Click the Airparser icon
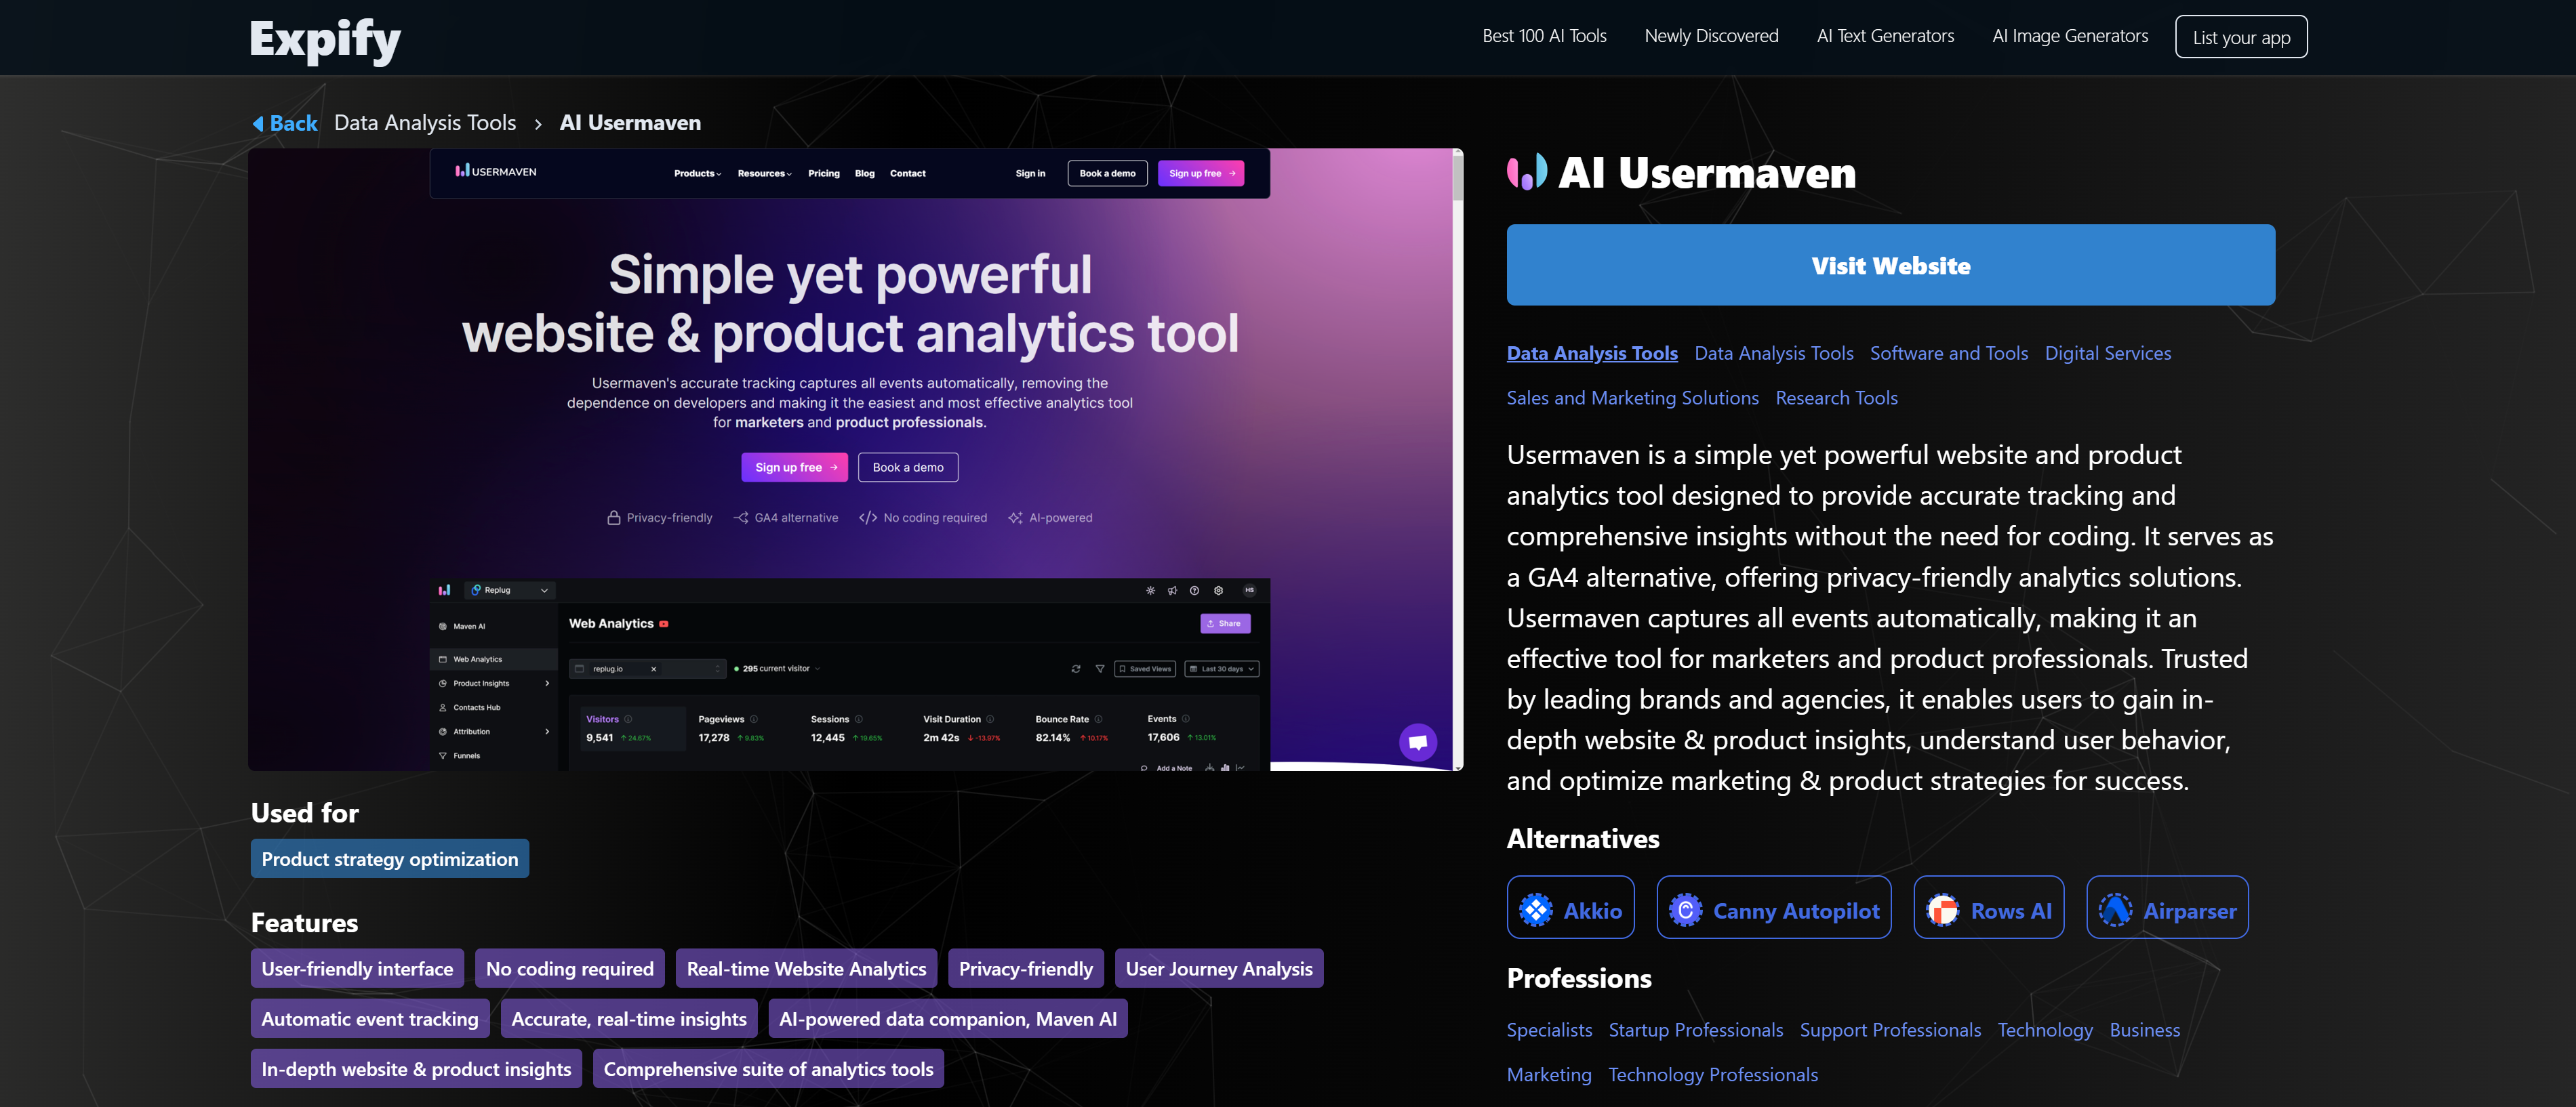 pos(2115,910)
